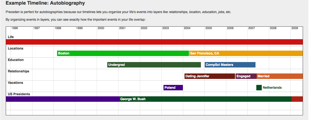Select the CompSci Masters event bar
Image resolution: width=312 pixels, height=120 pixels.
point(230,65)
